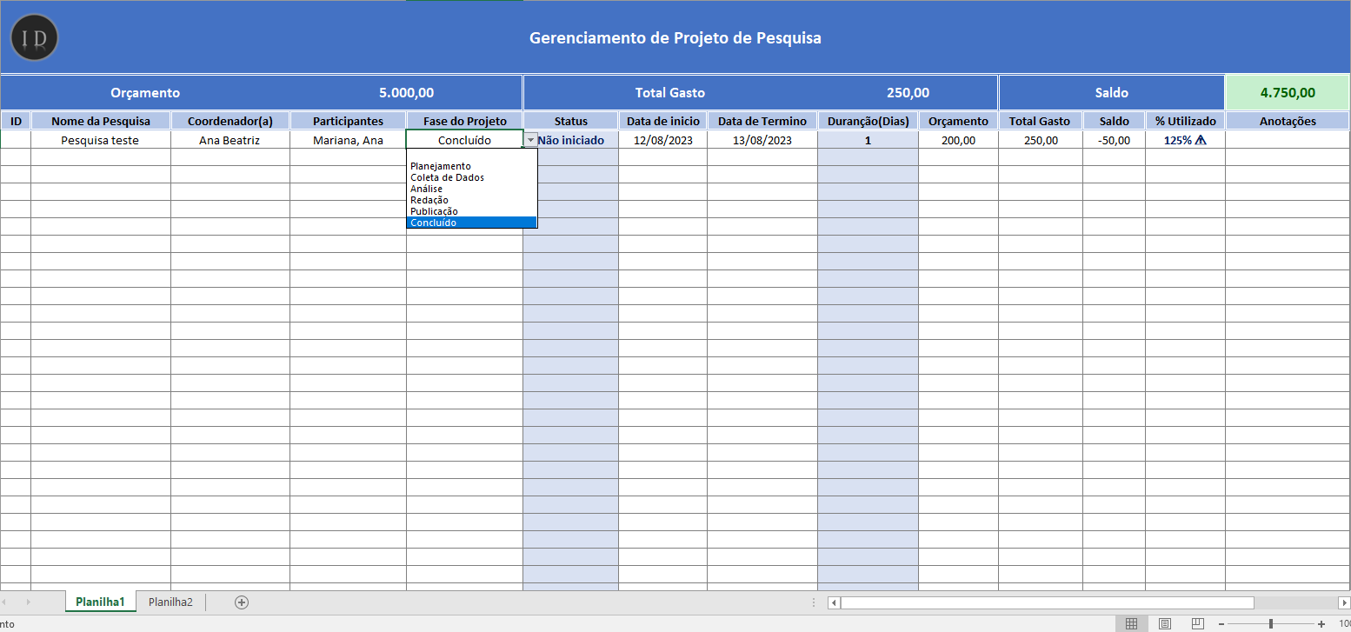Choose Coleta de Dados from the list
Screen dimensions: 1351x632
(x=471, y=177)
